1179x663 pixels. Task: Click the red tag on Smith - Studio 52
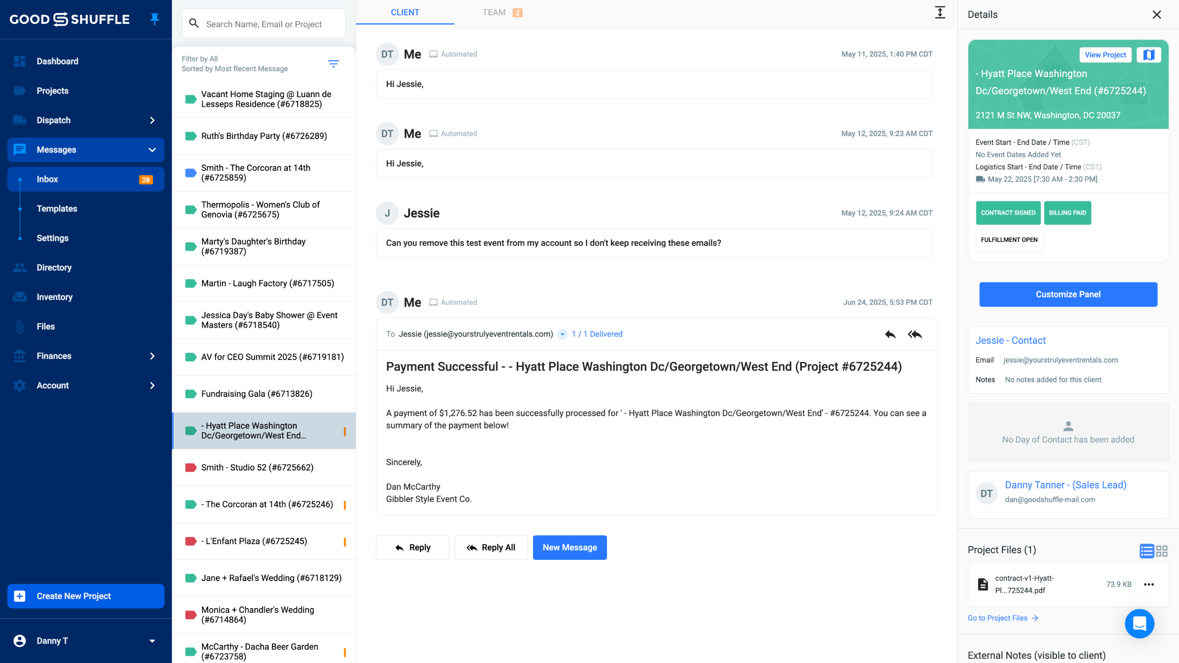click(x=191, y=468)
